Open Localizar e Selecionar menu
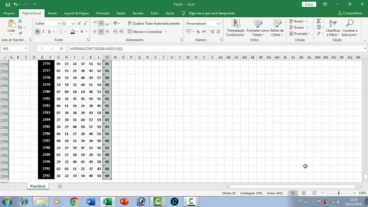The height and width of the screenshot is (207, 368). coord(350,28)
